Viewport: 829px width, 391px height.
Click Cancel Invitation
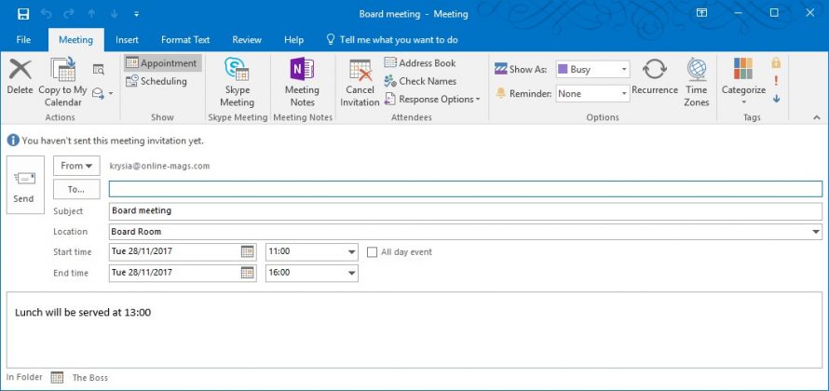click(x=360, y=83)
